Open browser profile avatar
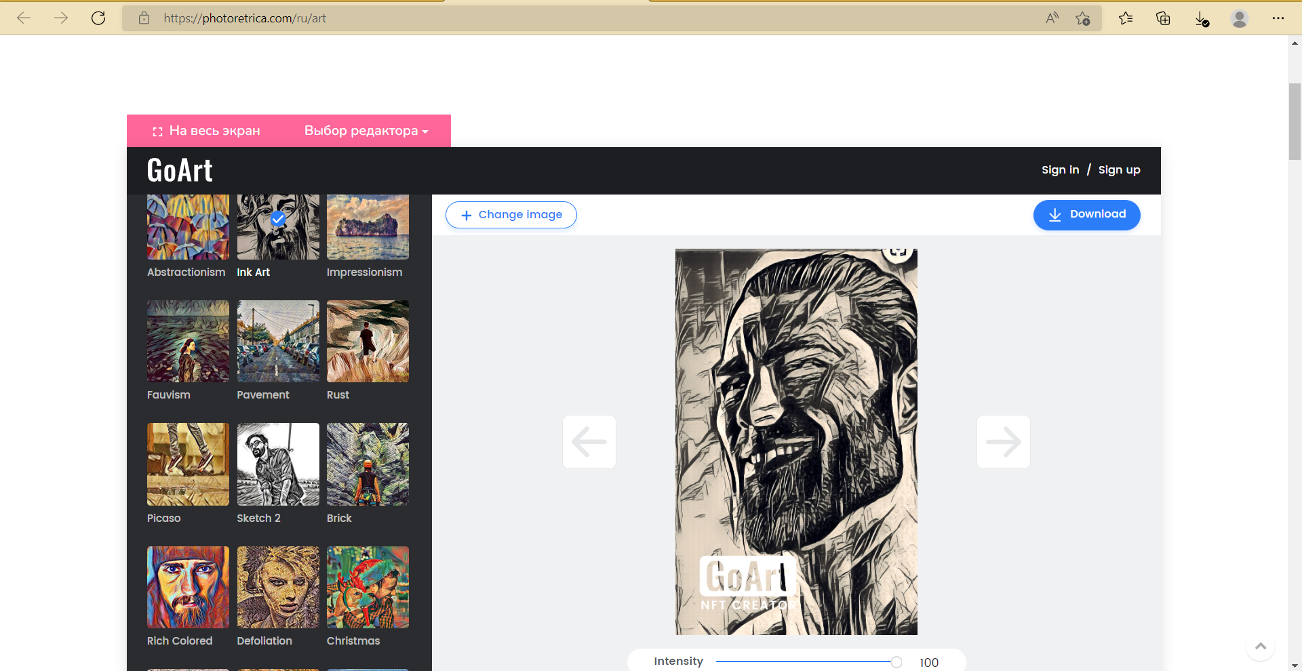This screenshot has height=671, width=1302. point(1240,18)
